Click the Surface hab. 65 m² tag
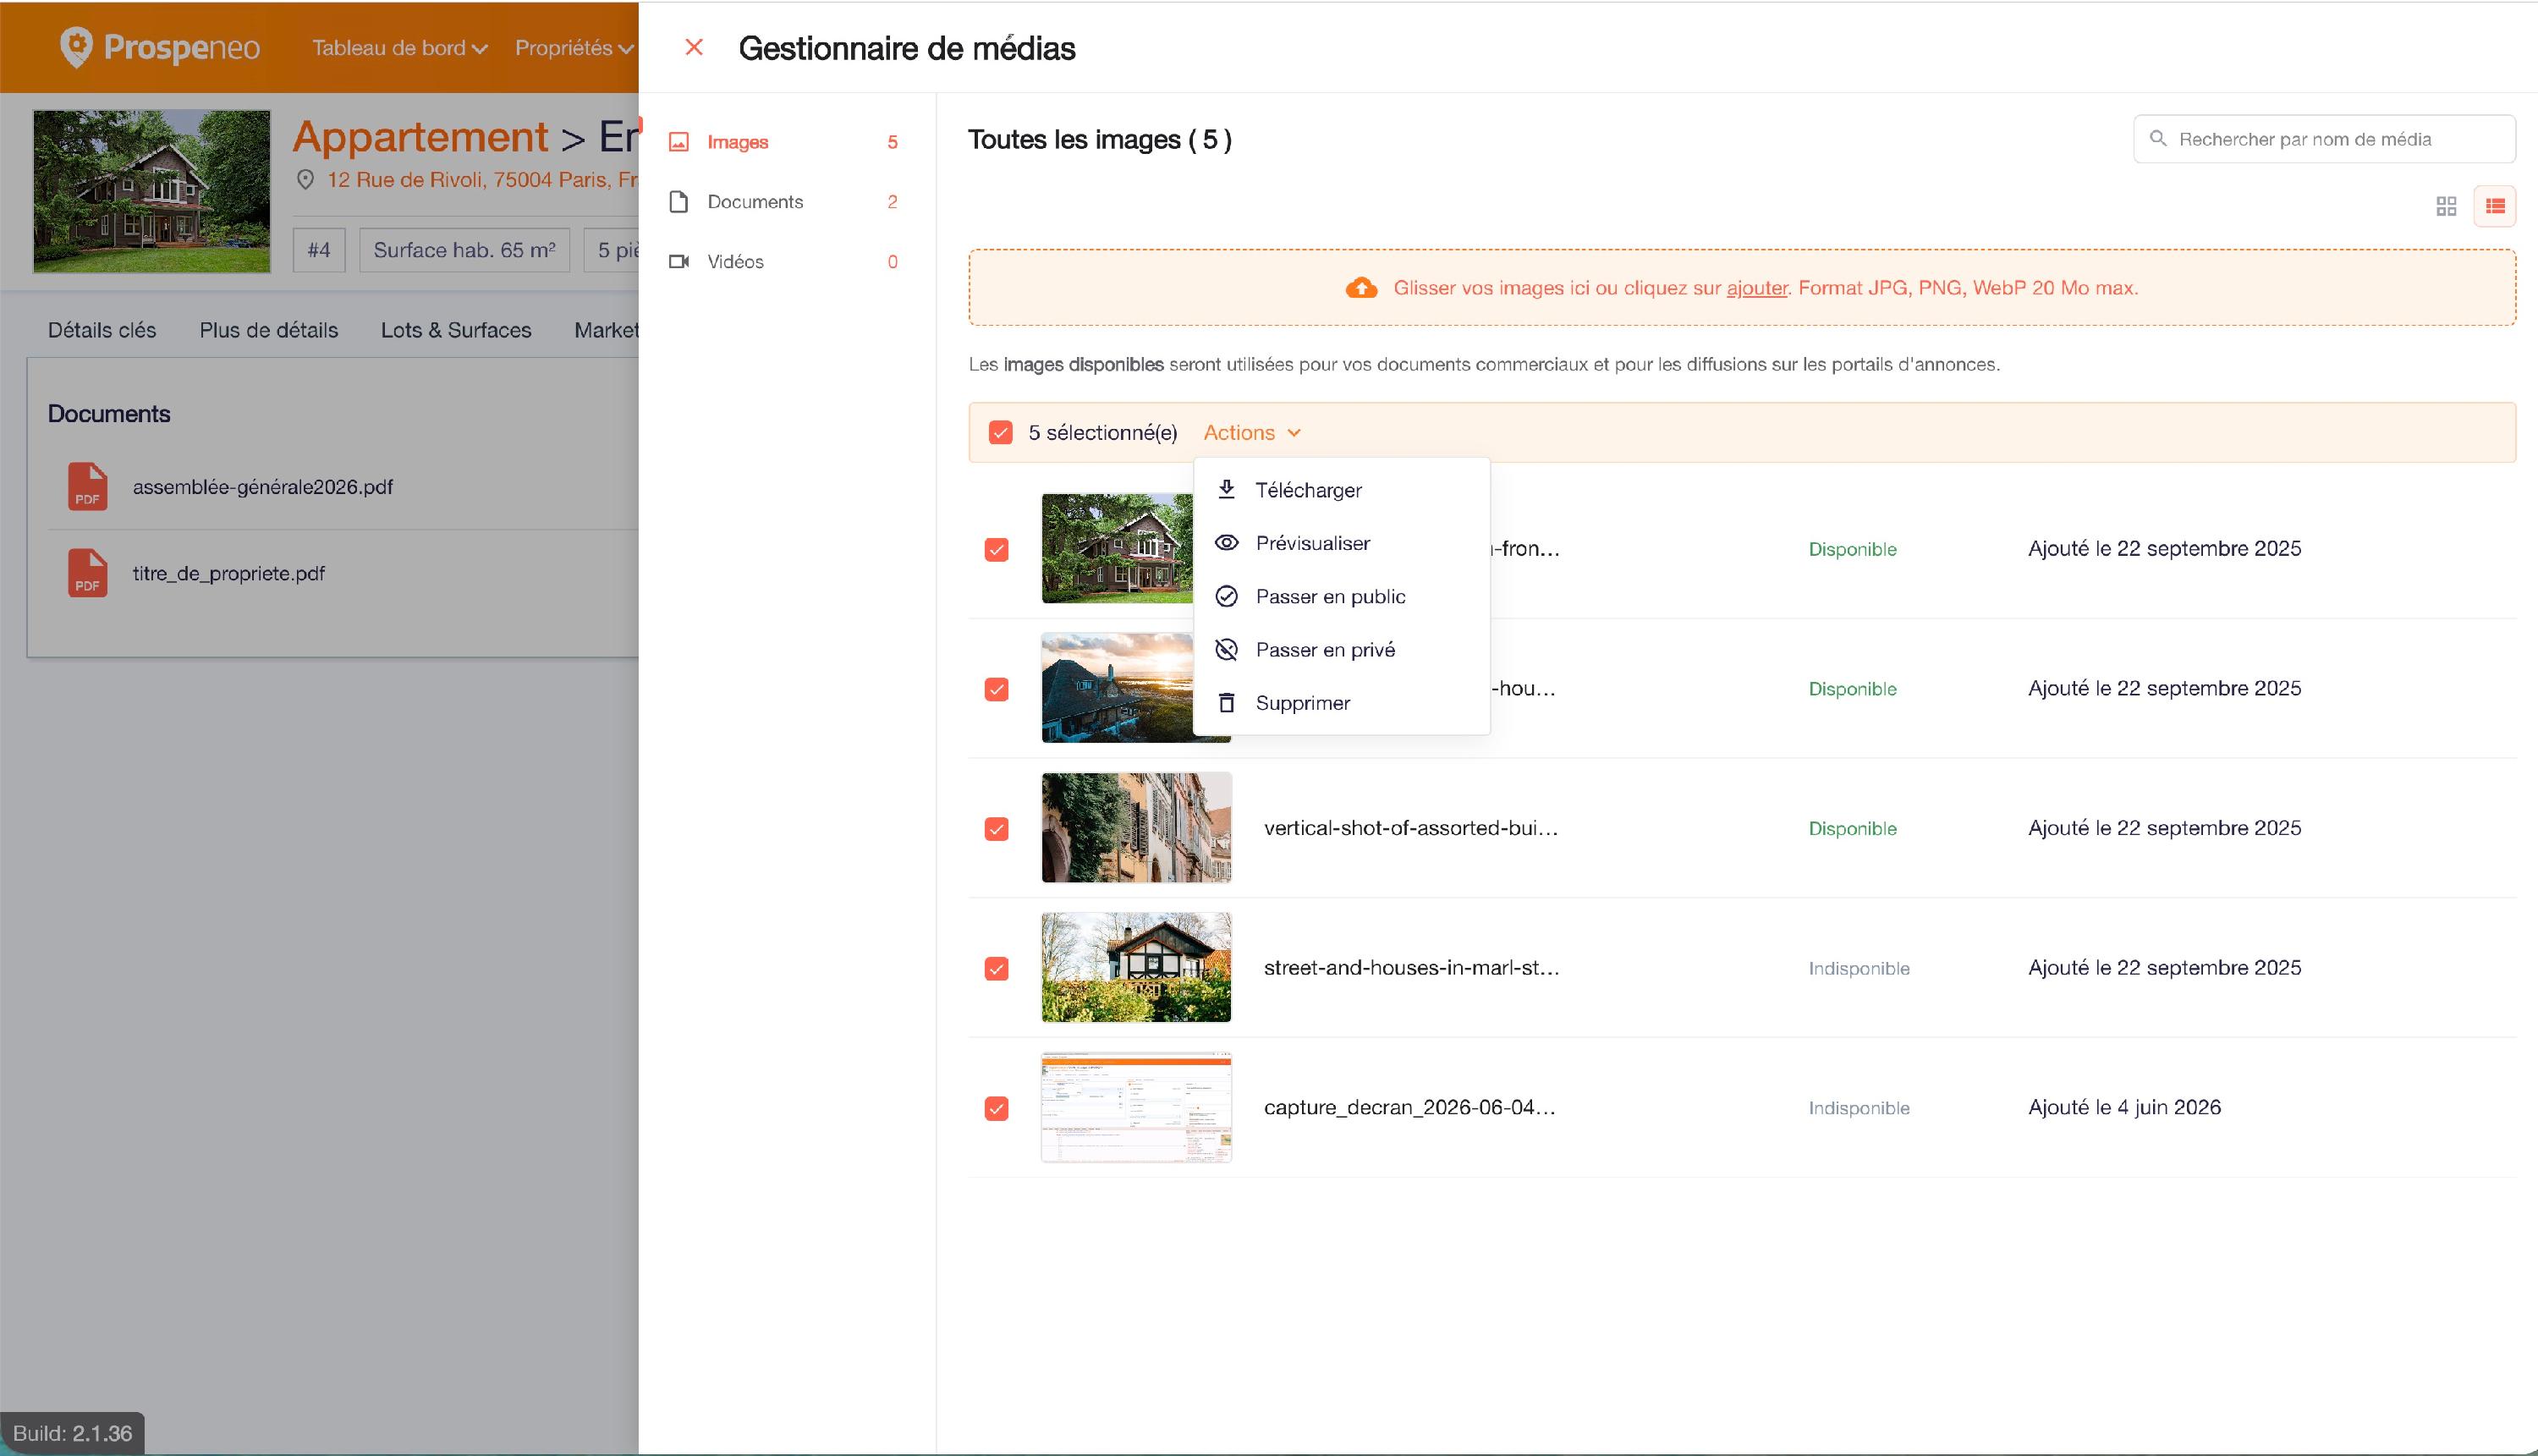The width and height of the screenshot is (2538, 1456). (x=464, y=250)
